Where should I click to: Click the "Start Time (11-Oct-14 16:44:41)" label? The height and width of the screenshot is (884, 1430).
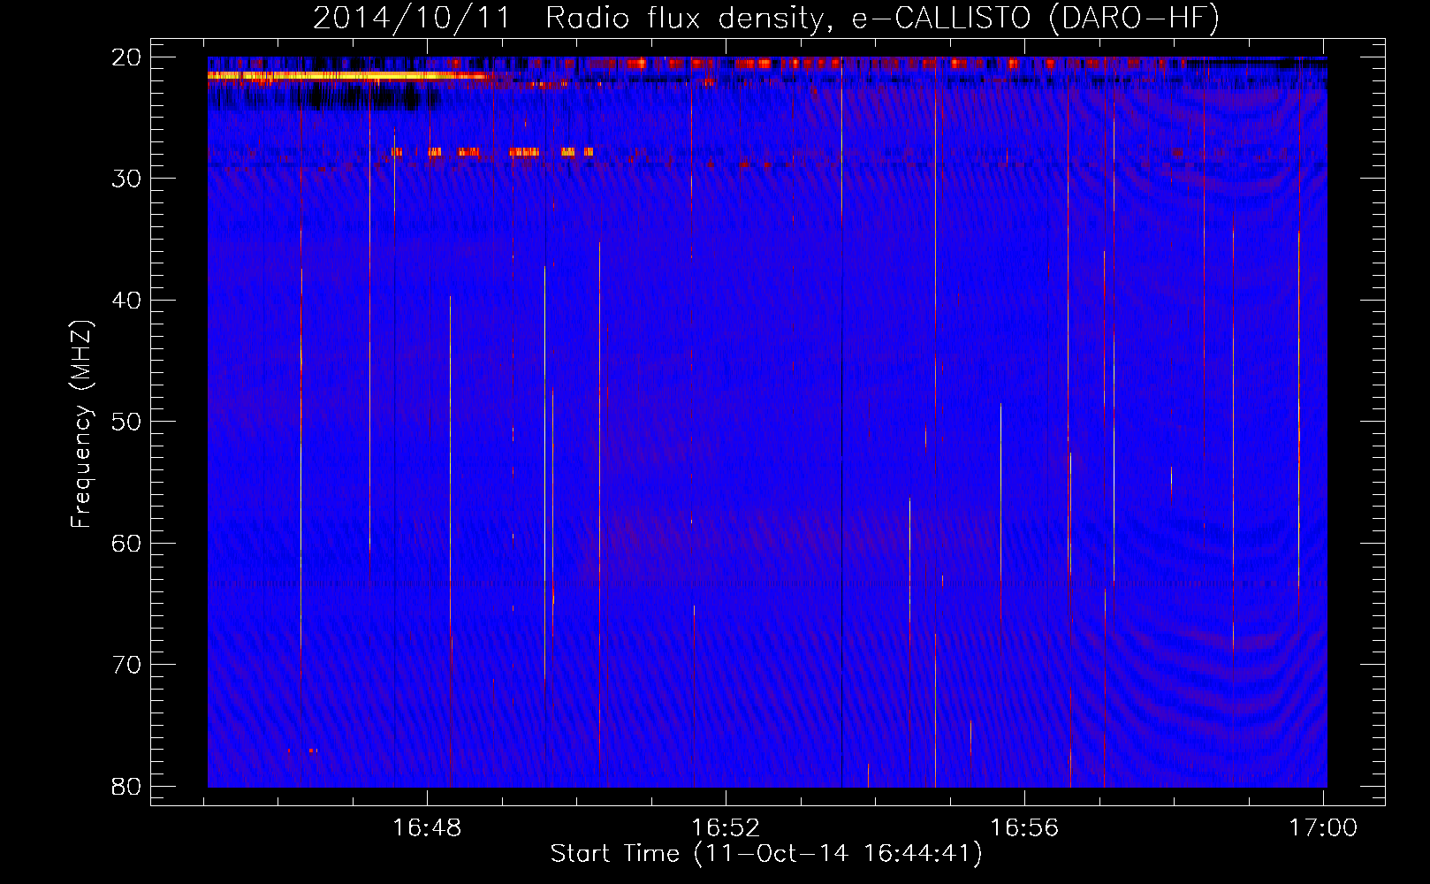point(766,854)
